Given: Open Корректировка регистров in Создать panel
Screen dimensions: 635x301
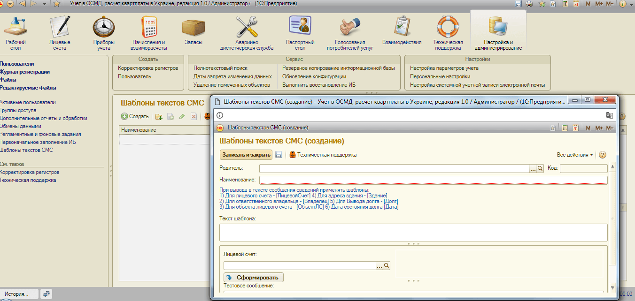Looking at the screenshot, I should [x=148, y=68].
